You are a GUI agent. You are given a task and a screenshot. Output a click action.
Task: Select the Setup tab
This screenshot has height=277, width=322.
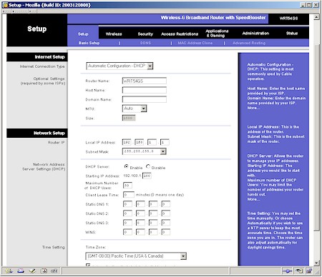(83, 34)
